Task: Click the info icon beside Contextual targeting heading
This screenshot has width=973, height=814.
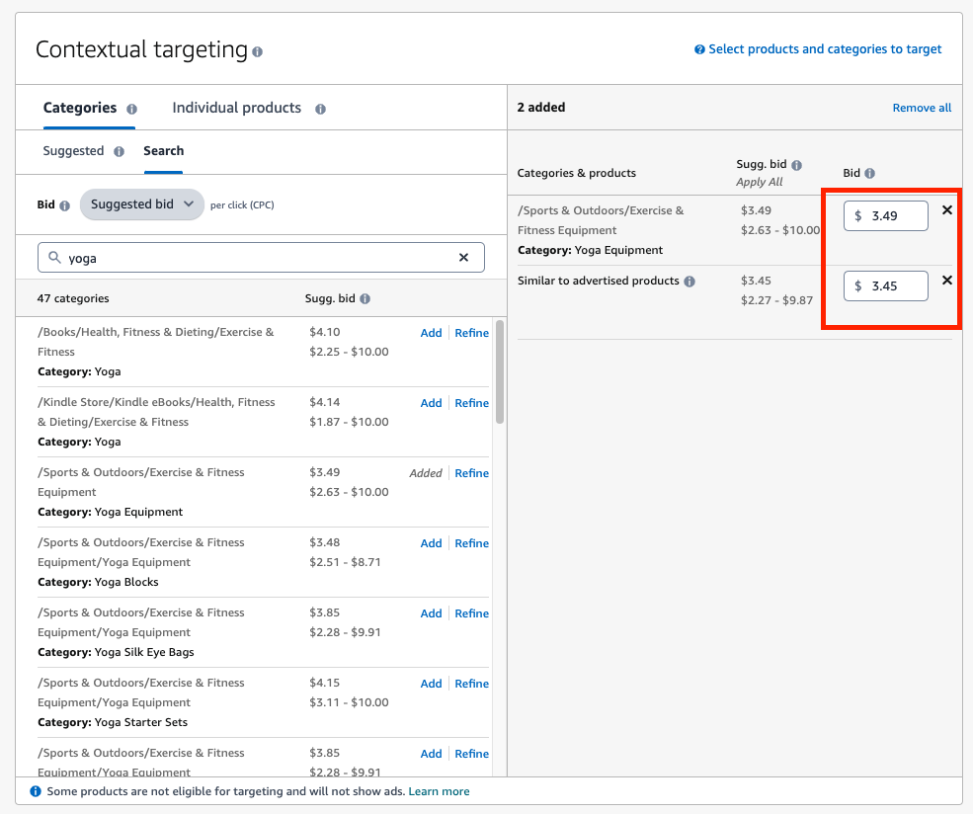Action: point(257,49)
